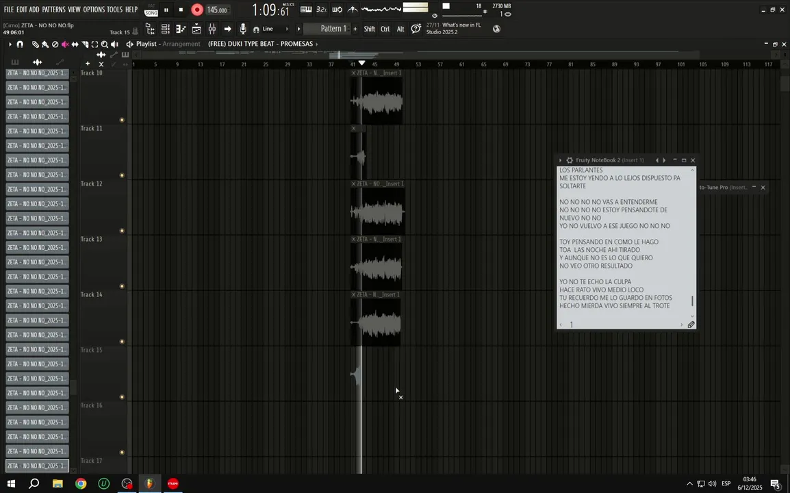Viewport: 790px width, 493px height.
Task: Click the speech bubble help icon
Action: pyautogui.click(x=416, y=29)
